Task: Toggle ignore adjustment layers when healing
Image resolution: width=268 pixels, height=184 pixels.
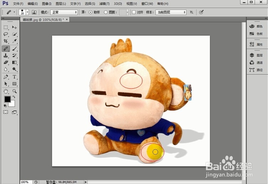Action: click(191, 12)
